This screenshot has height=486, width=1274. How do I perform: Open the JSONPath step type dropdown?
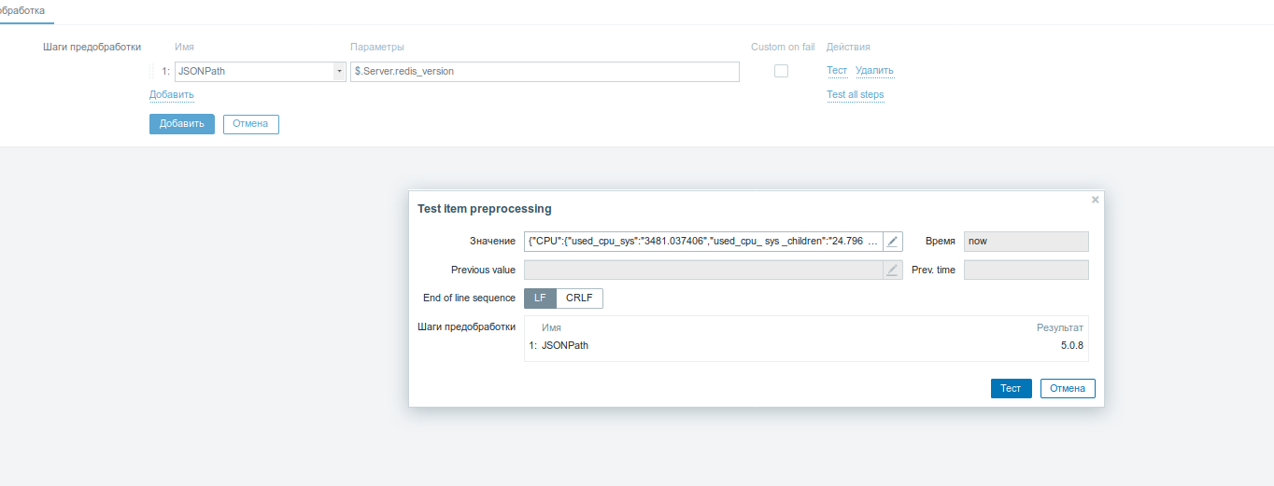(254, 72)
